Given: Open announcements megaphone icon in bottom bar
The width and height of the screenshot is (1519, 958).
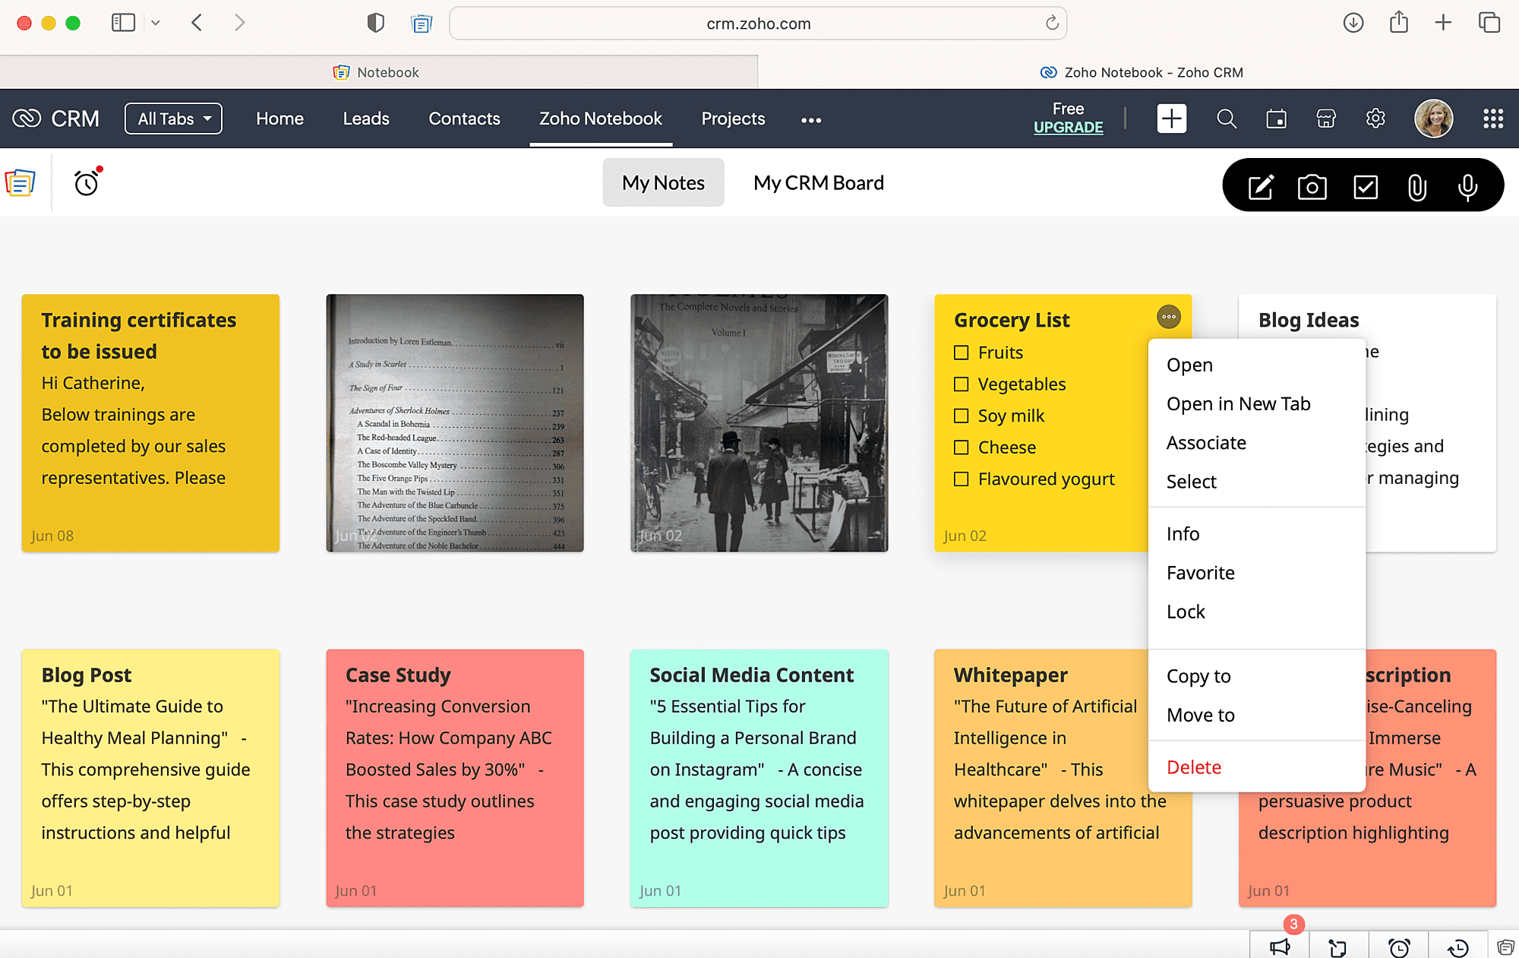Looking at the screenshot, I should click(1280, 947).
